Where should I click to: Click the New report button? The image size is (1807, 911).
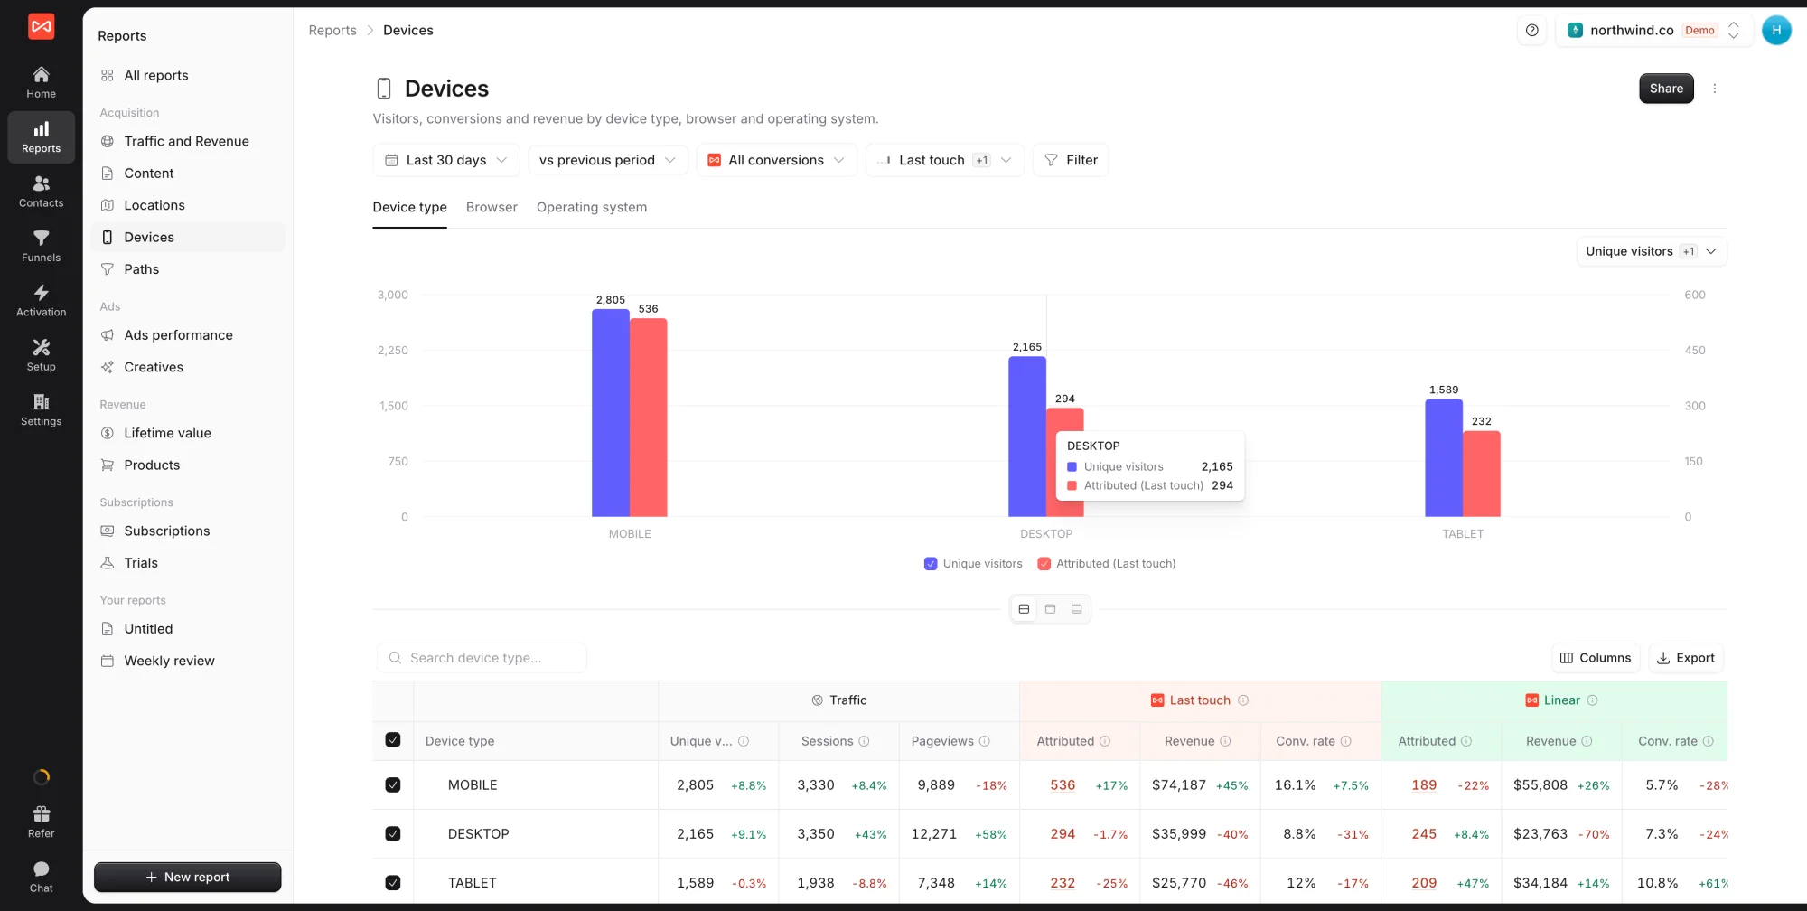coord(188,877)
